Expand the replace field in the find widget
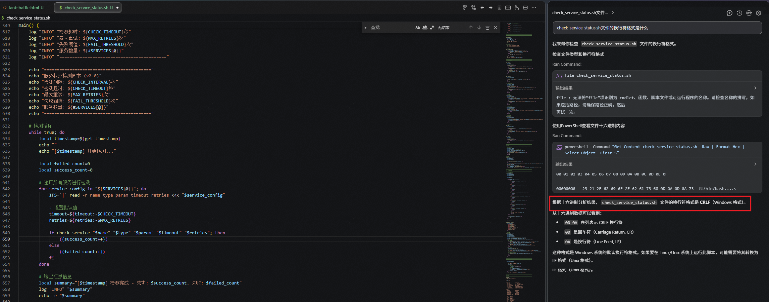Viewport: 769px width, 302px height. (x=366, y=28)
